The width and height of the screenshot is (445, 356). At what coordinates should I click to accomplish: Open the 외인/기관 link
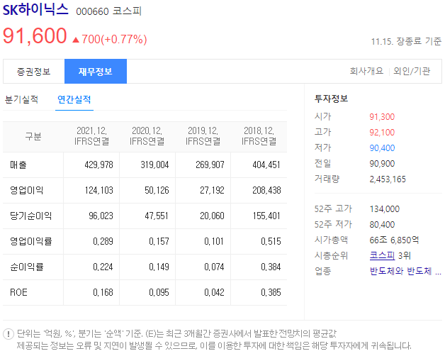coord(412,71)
